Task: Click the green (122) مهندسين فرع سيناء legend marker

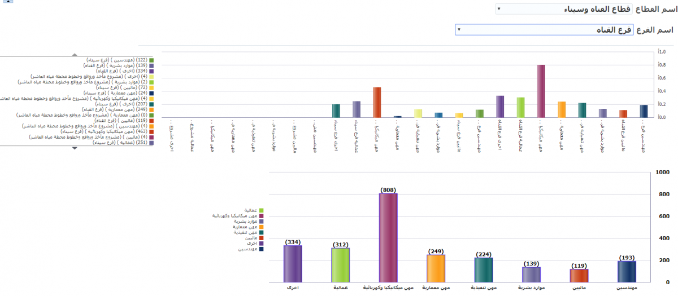Action: tap(151, 60)
